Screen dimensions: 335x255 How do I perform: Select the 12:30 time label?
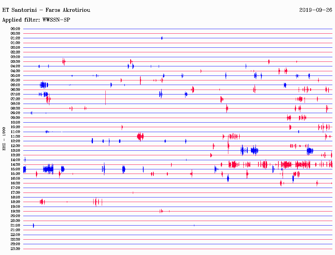pyautogui.click(x=15, y=146)
